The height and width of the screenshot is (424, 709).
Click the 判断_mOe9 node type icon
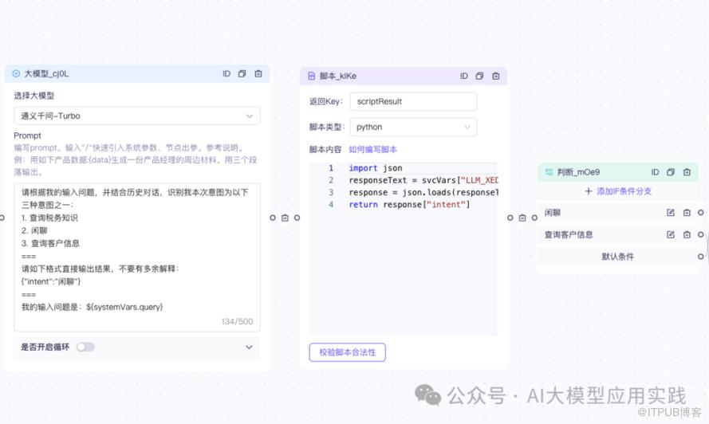tap(549, 172)
